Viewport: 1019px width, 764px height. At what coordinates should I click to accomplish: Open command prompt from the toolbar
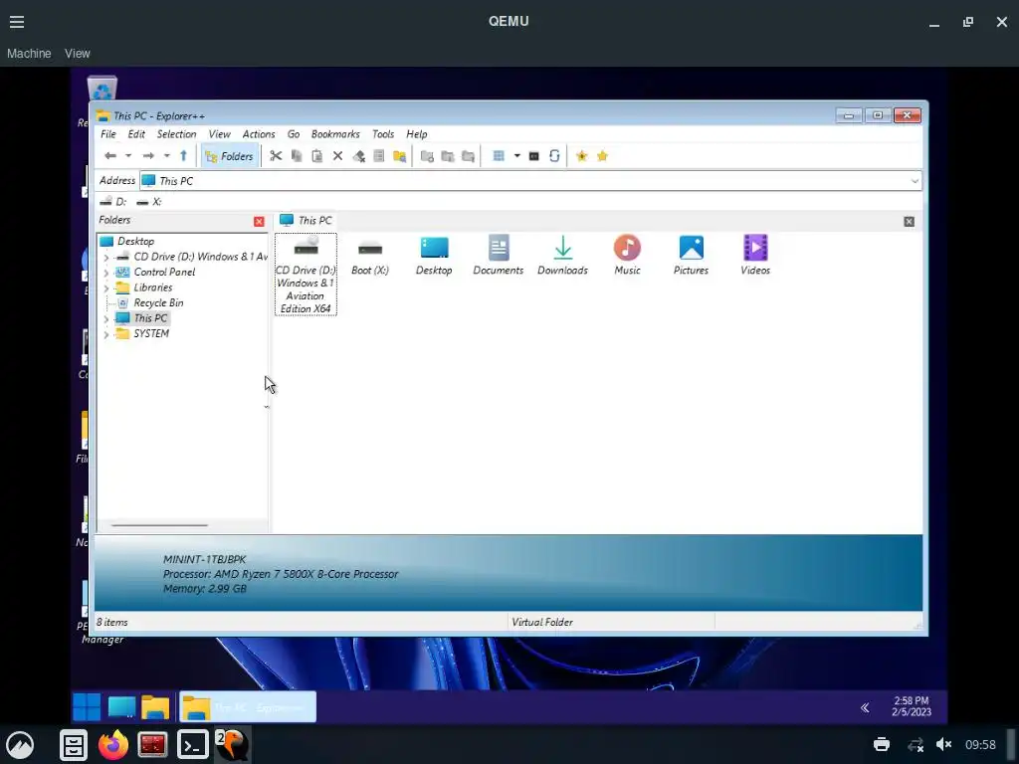click(x=534, y=156)
